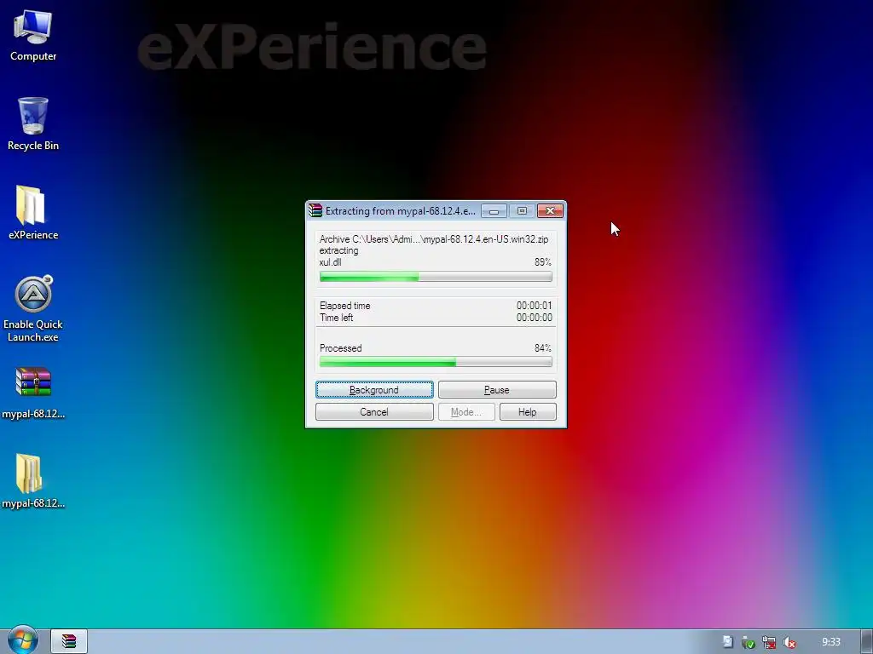Click the documents tray icon
Viewport: 873px width, 654px height.
(x=728, y=642)
